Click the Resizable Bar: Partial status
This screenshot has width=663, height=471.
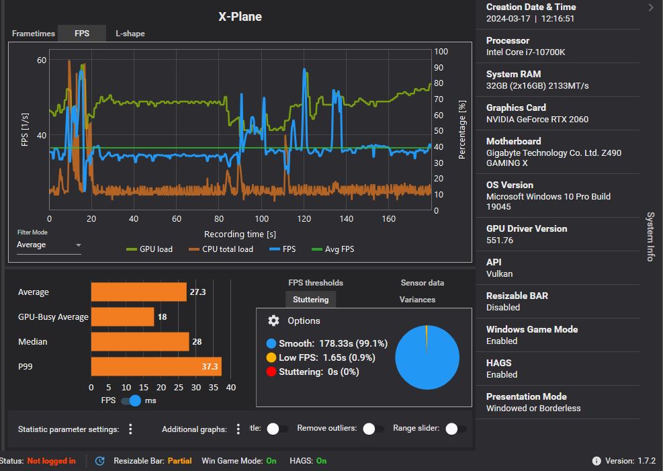click(152, 461)
